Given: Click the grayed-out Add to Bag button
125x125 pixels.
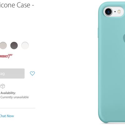Looking at the screenshot, I should point(12,73).
